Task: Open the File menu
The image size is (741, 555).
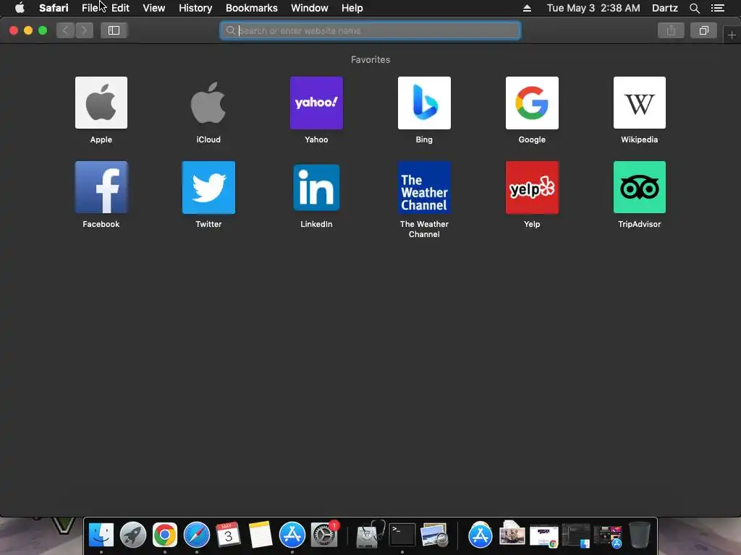Action: tap(90, 8)
